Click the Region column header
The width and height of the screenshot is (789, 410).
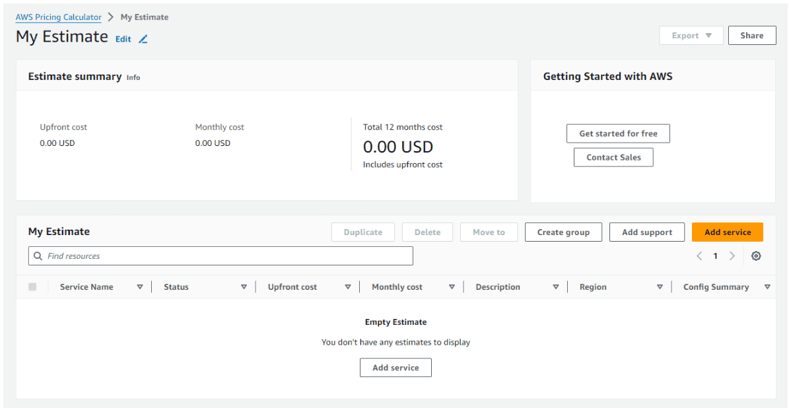[593, 287]
